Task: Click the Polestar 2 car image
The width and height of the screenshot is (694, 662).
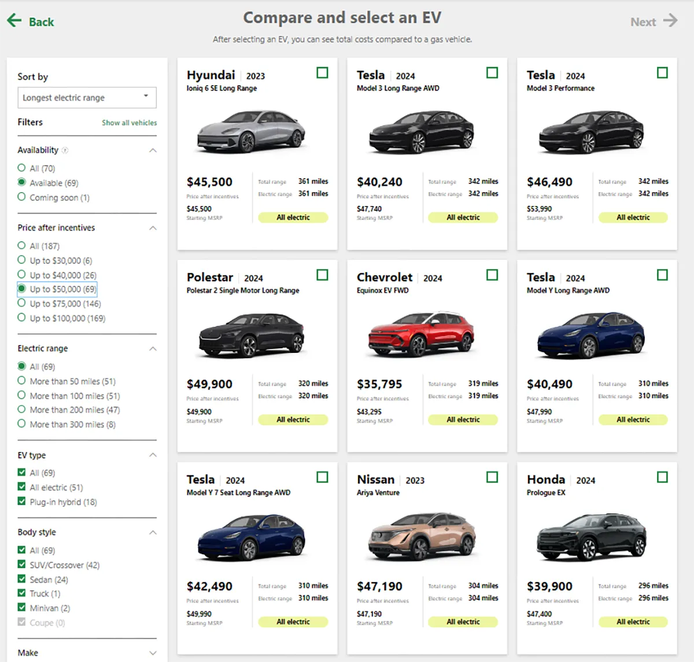Action: click(251, 334)
